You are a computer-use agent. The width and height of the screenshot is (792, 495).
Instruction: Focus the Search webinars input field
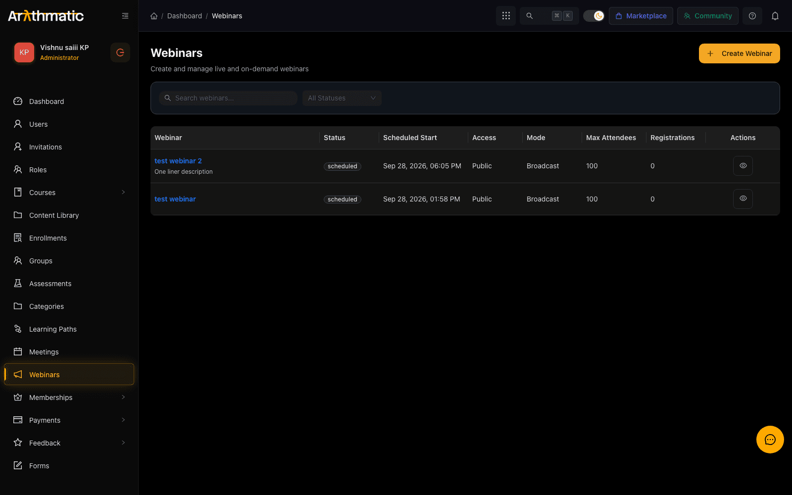click(228, 98)
